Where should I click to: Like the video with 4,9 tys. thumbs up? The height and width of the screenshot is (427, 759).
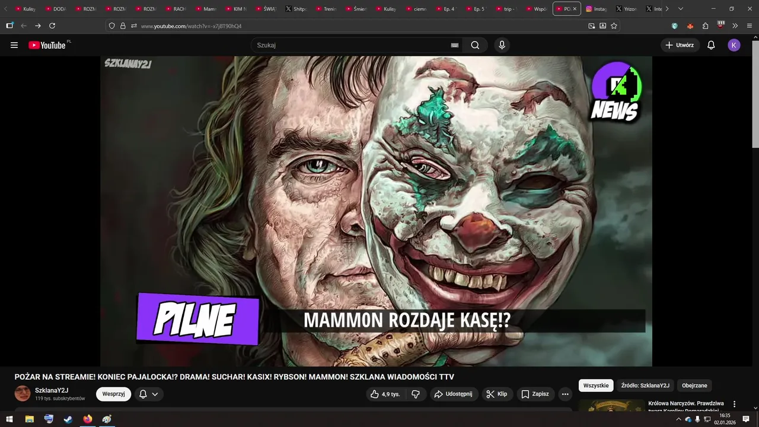click(385, 394)
